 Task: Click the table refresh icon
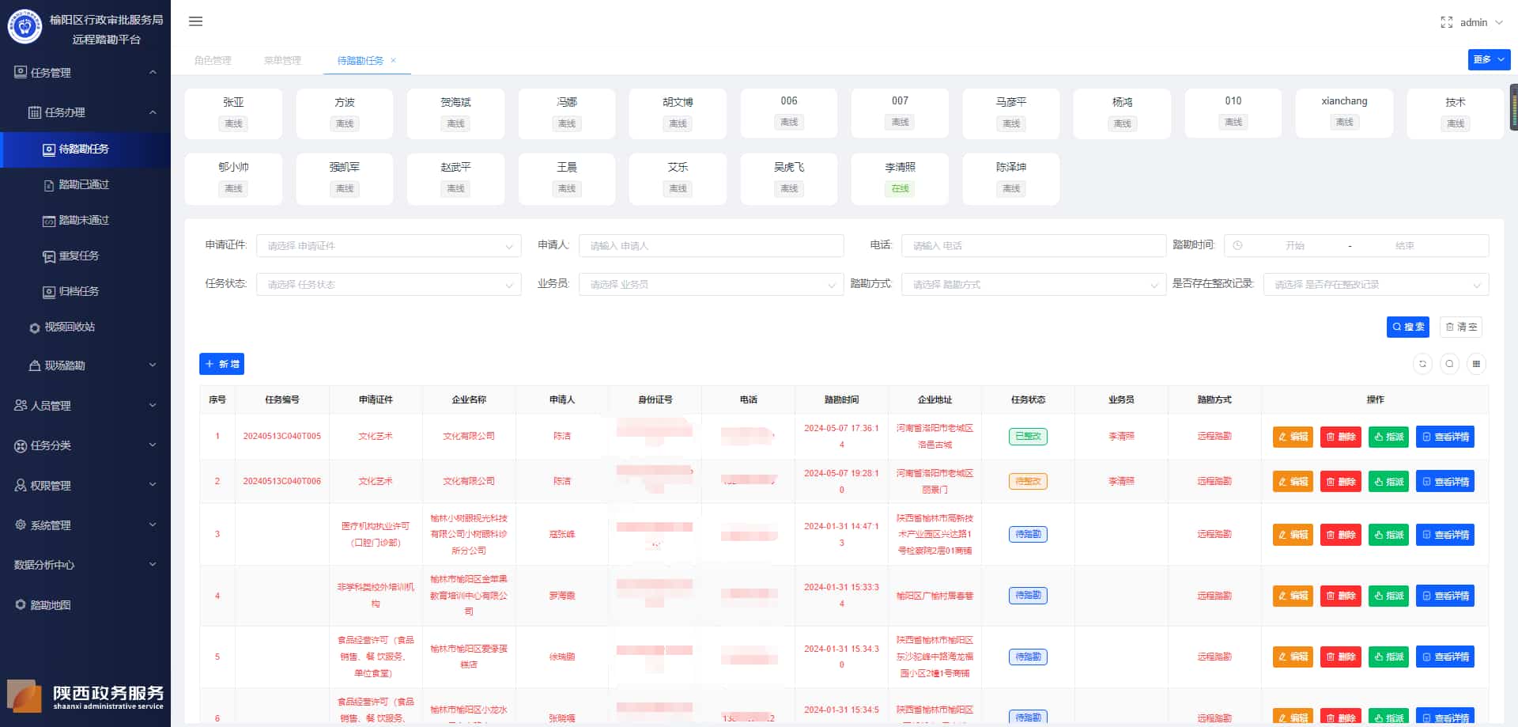pos(1422,364)
